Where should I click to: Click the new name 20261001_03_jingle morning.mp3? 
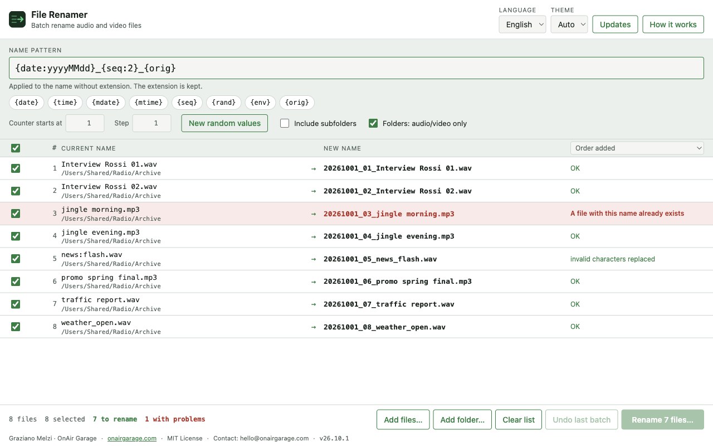click(389, 214)
